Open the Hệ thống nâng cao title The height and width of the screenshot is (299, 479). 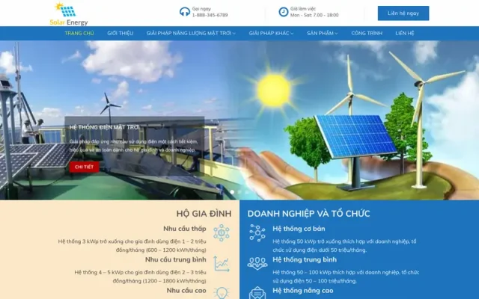click(x=302, y=291)
